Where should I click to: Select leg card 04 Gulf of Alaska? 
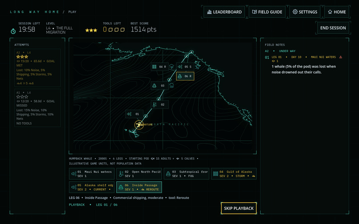coord(234,174)
